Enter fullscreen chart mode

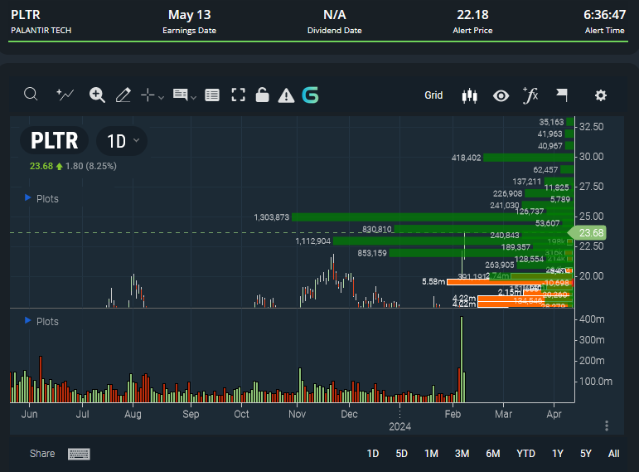(x=239, y=95)
